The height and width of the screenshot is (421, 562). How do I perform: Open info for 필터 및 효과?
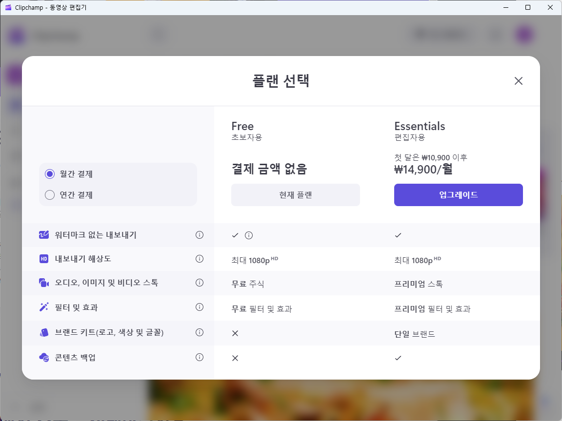[x=200, y=307]
